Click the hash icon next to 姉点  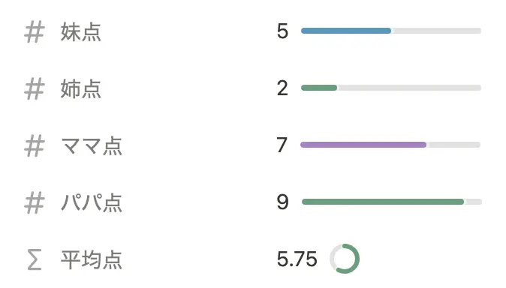click(x=35, y=89)
